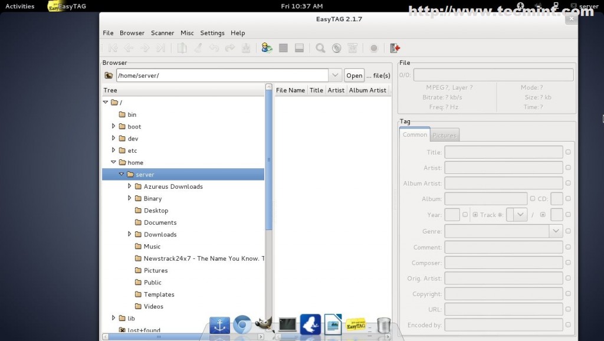Click the Quit application icon in toolbar
The width and height of the screenshot is (604, 341).
point(395,48)
